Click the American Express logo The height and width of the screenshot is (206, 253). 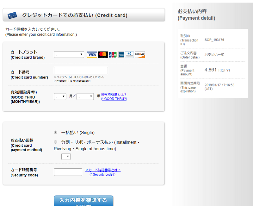(121, 55)
